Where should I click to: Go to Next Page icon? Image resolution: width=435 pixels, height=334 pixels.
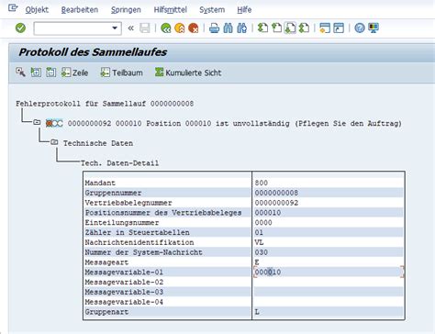[290, 28]
